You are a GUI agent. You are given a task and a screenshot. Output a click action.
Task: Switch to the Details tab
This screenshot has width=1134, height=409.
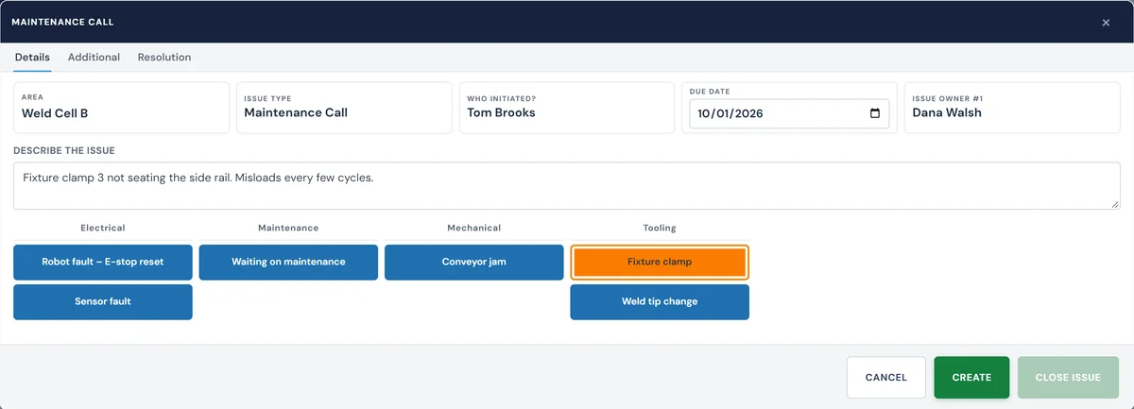(32, 58)
